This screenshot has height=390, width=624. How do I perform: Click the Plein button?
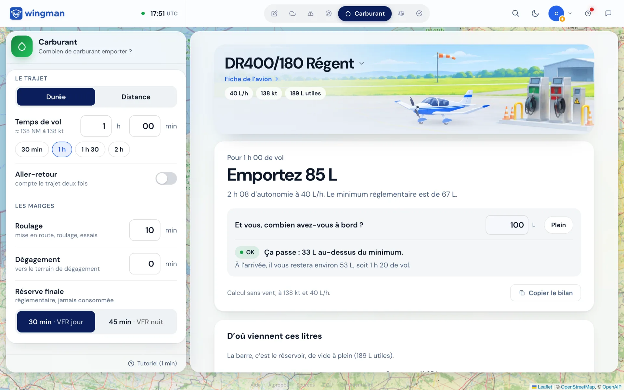click(x=558, y=225)
